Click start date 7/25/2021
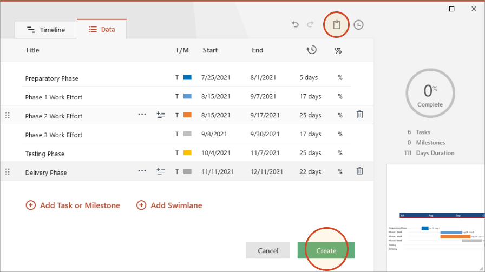Image resolution: width=485 pixels, height=272 pixels. click(x=216, y=77)
